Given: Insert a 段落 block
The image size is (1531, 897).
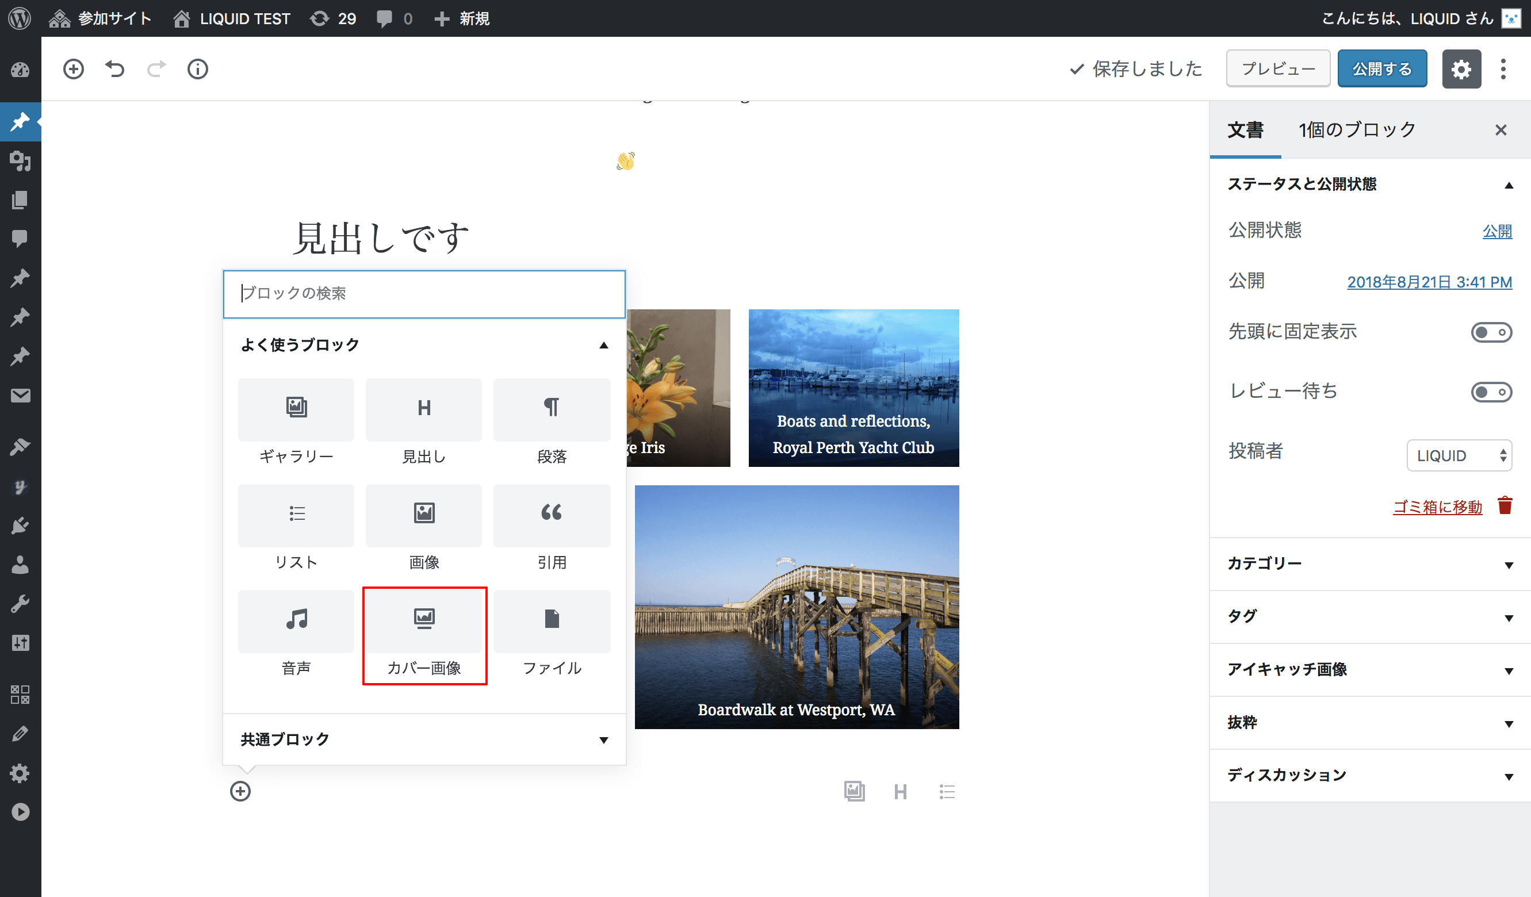Looking at the screenshot, I should [x=552, y=424].
